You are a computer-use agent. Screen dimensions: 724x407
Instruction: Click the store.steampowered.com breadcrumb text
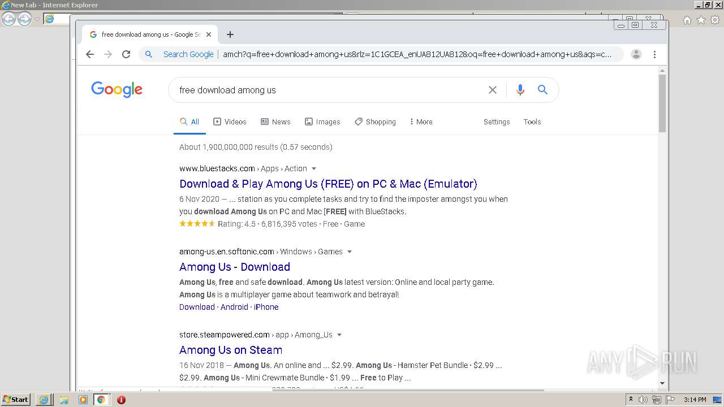click(x=225, y=335)
